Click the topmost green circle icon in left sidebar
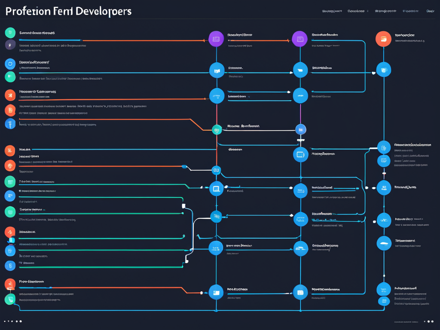 (x=10, y=33)
